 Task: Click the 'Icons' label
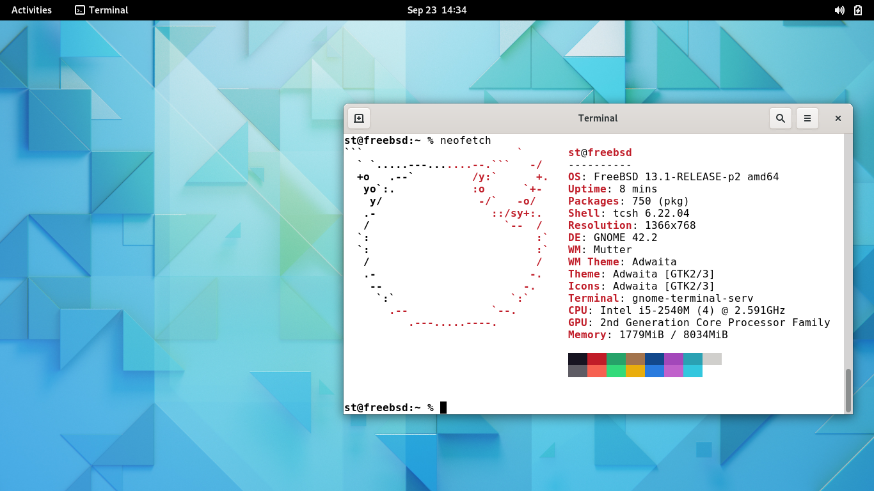tap(584, 286)
